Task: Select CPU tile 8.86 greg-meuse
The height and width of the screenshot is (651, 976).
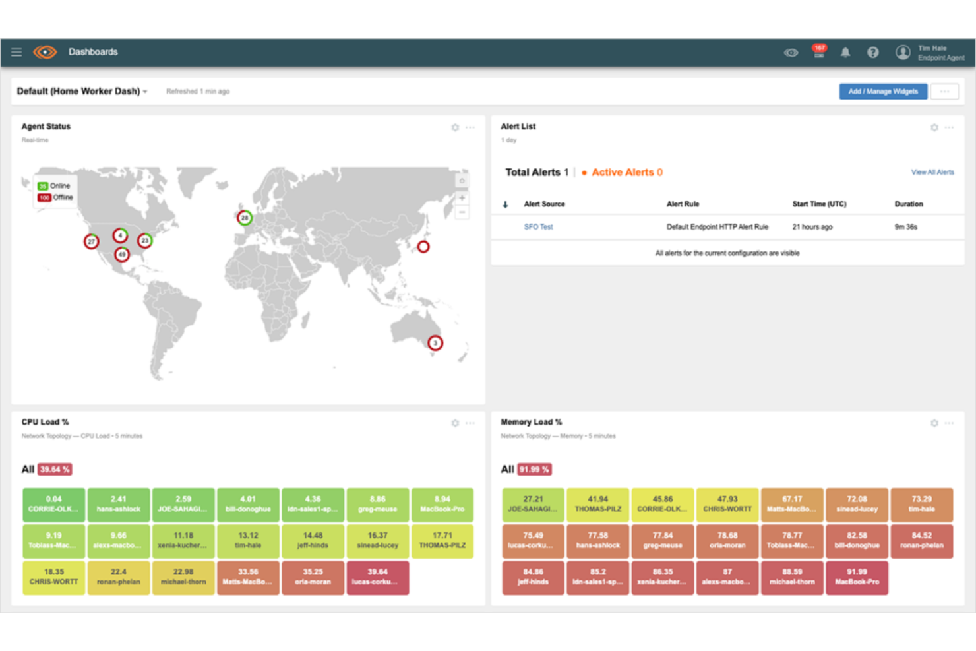Action: point(377,505)
